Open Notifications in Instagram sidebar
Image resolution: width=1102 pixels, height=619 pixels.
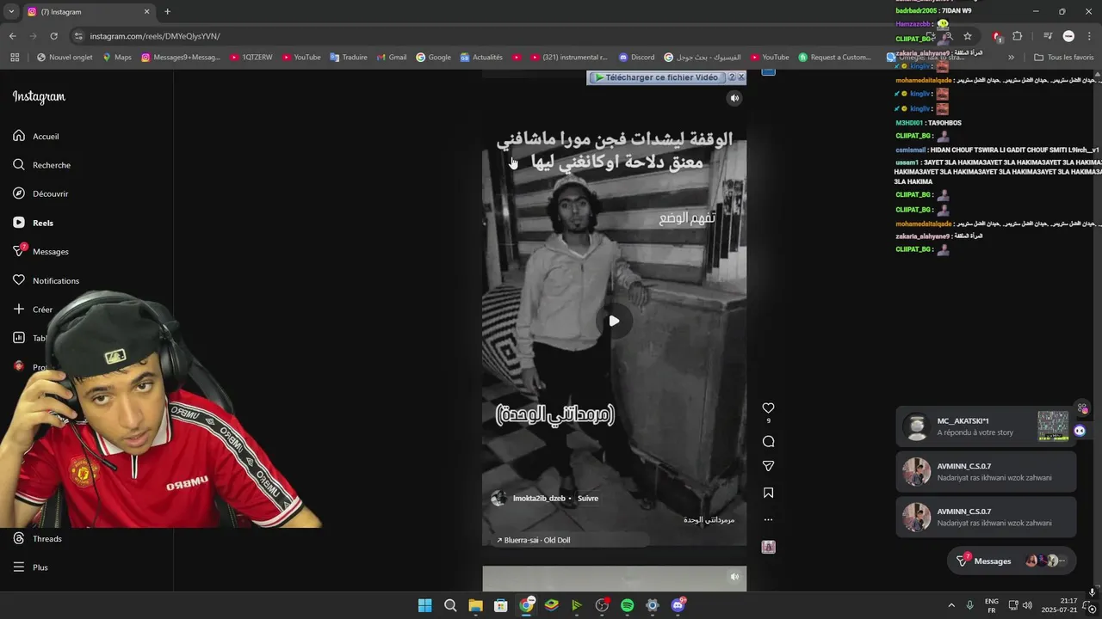[46, 280]
